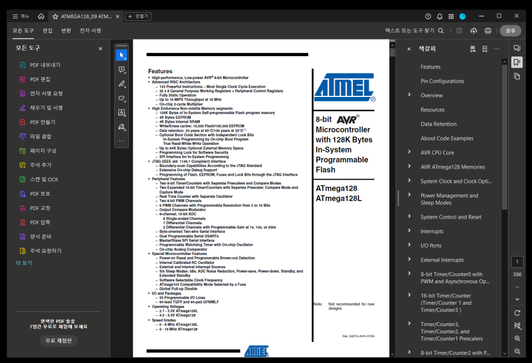Open the blue account avatar

pyautogui.click(x=463, y=17)
